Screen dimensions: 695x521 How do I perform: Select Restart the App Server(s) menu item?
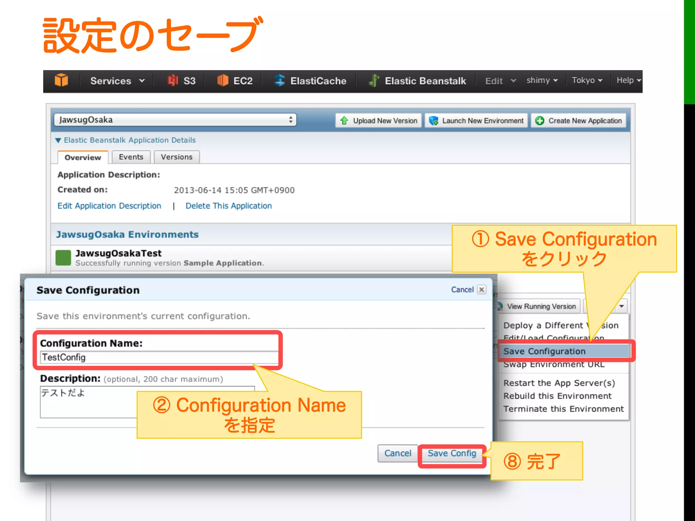[x=559, y=383]
